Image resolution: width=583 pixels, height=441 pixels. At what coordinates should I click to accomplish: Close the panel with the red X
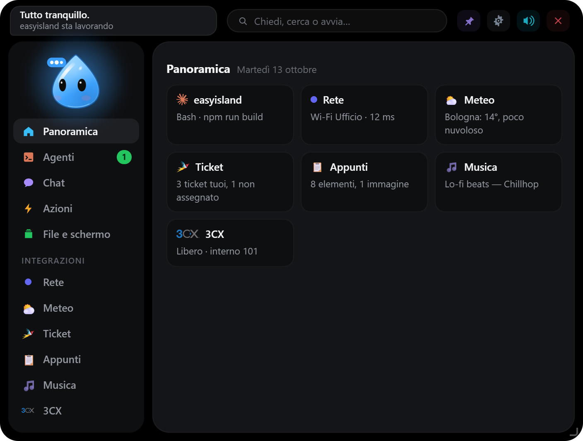[x=558, y=21]
